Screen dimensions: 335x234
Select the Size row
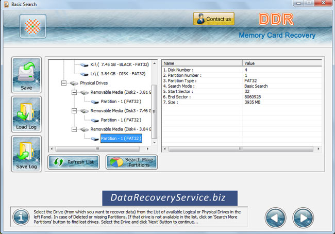242,102
